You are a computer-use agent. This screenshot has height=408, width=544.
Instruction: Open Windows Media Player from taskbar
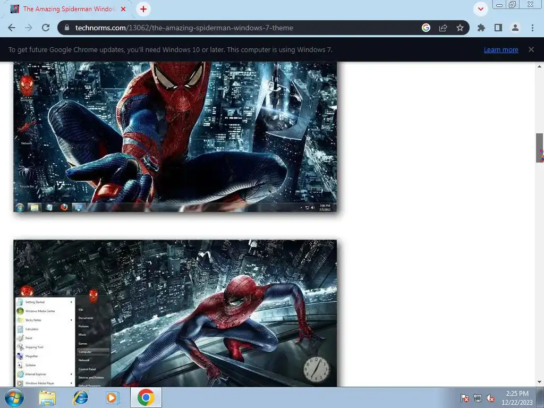click(x=112, y=398)
